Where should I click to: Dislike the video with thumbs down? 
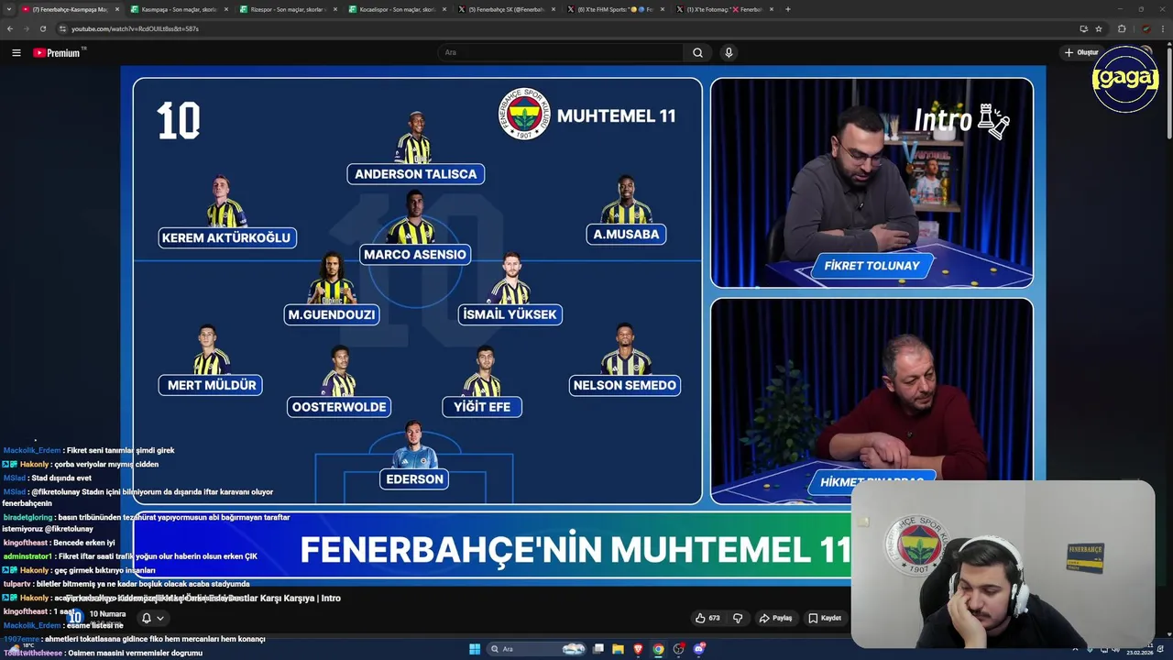[x=738, y=618]
